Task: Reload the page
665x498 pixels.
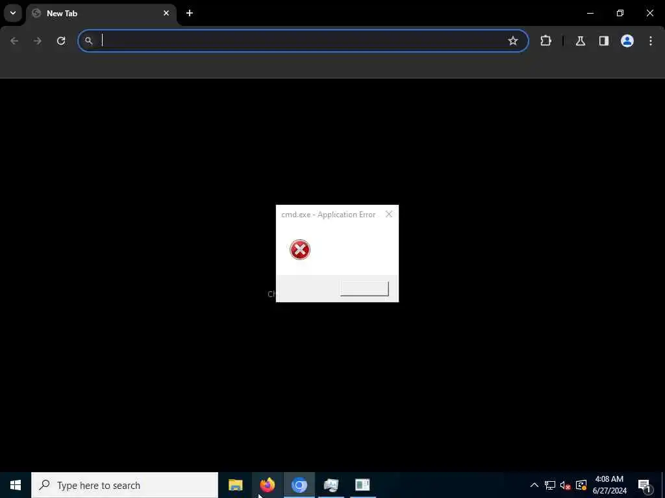Action: [x=61, y=41]
